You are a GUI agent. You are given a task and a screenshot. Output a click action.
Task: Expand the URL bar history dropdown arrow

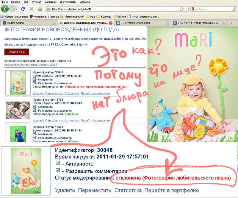click(187, 9)
